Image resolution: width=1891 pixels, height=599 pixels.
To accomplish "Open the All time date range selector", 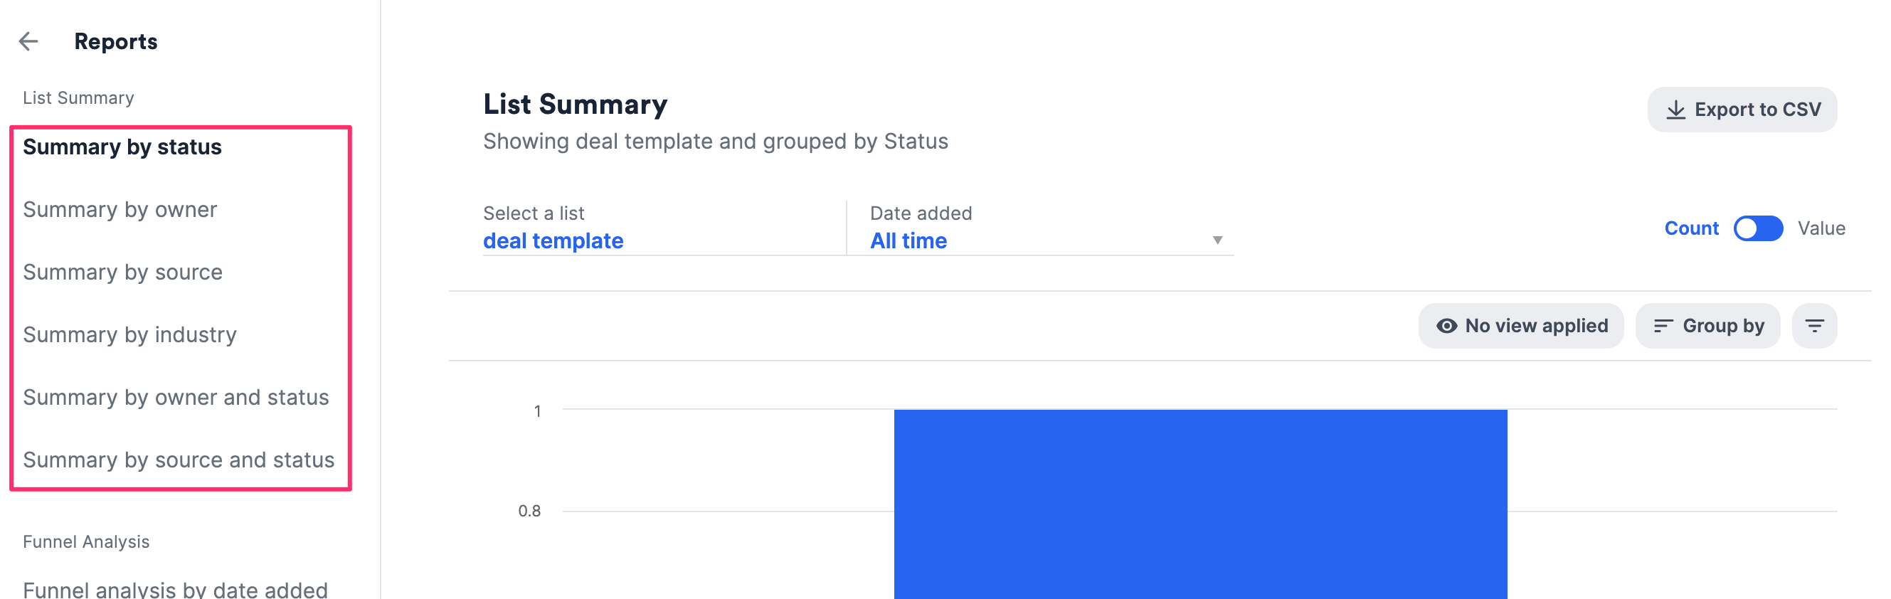I will coord(907,240).
